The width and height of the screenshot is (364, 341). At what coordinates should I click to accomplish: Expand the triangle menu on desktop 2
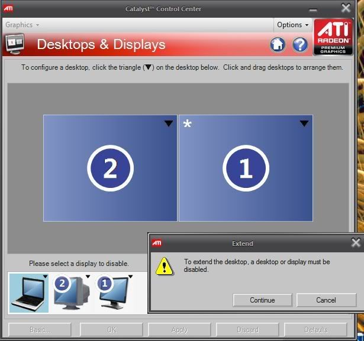pos(169,124)
